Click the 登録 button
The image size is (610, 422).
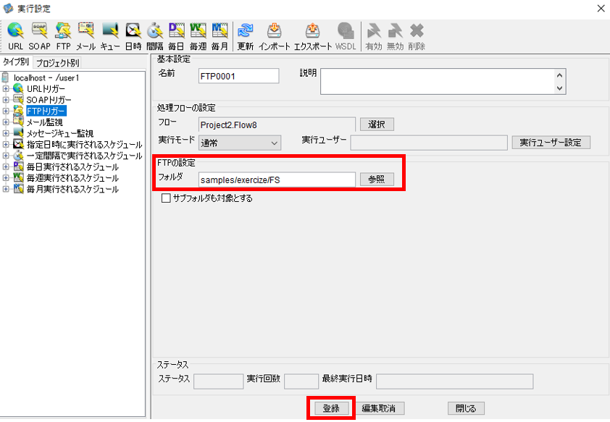[332, 408]
